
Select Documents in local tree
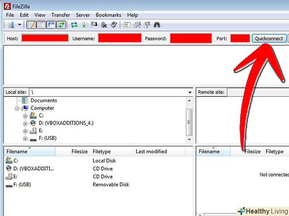click(44, 100)
